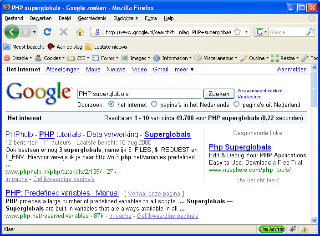Choose 'pagina's uit Nederland' radio option

(236, 105)
